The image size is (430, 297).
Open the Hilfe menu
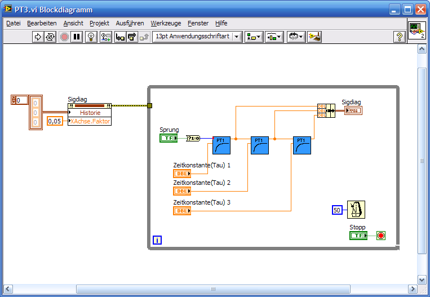tap(221, 23)
